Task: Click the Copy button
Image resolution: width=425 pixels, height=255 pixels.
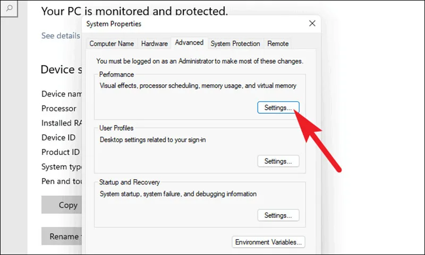Action: (62, 205)
